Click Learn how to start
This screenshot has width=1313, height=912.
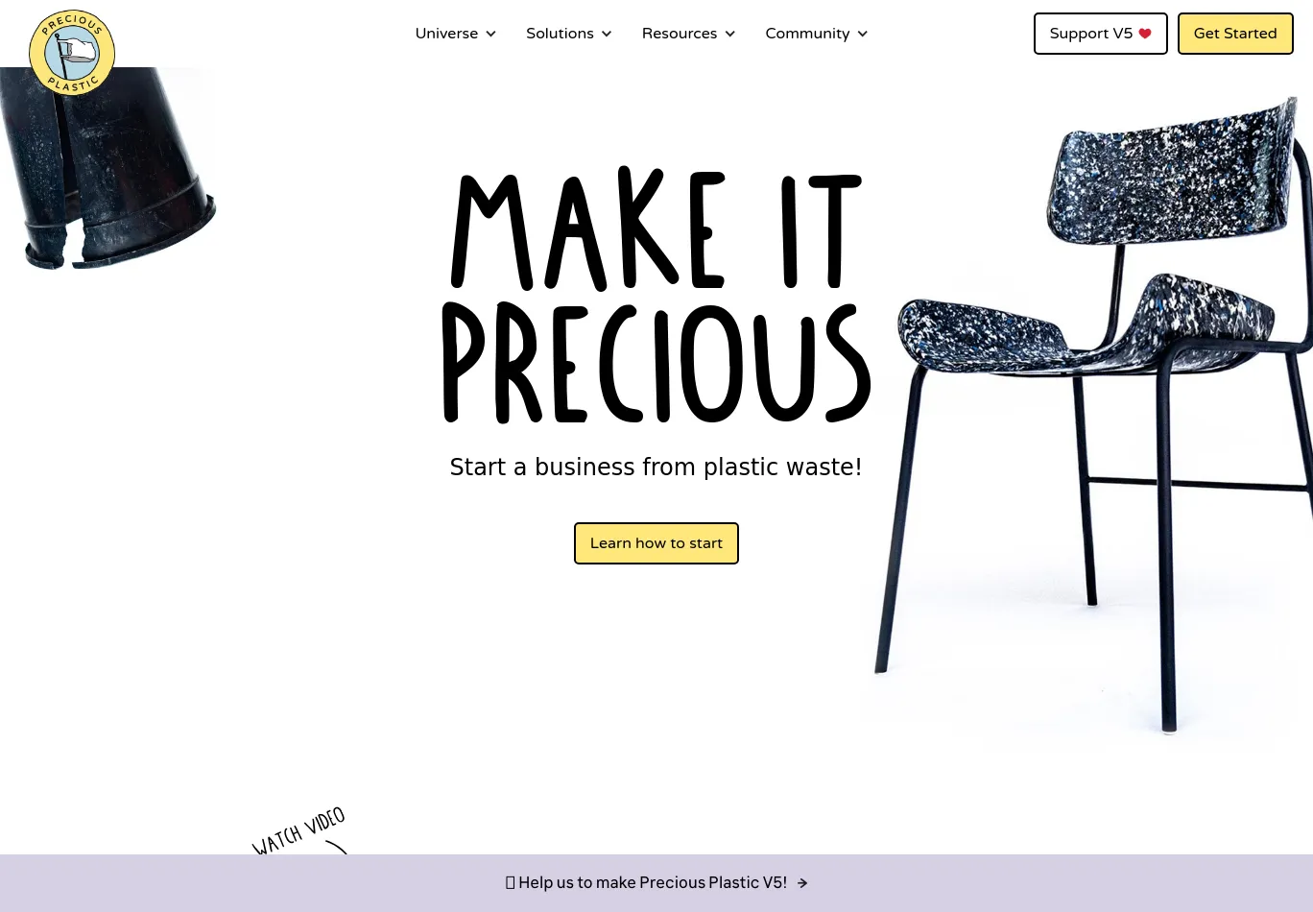pos(656,543)
